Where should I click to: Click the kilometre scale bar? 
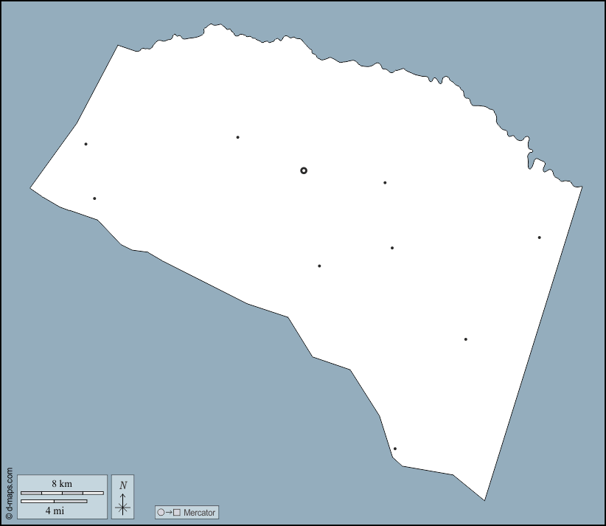62,493
